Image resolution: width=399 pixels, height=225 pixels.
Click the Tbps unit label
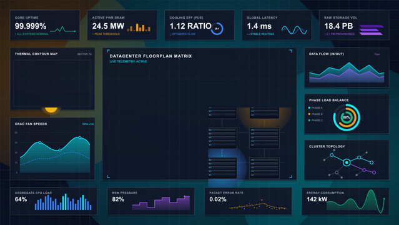tap(377, 54)
